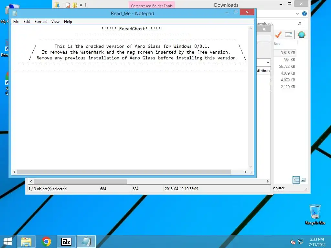Switch Explorer to details view icon
The height and width of the screenshot is (248, 331).
click(296, 180)
